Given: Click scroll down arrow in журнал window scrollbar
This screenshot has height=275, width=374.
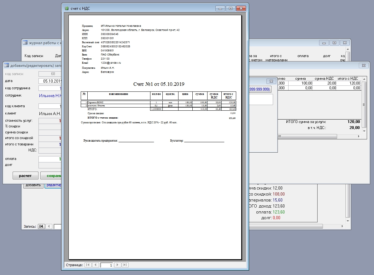Looking at the screenshot, I should click(x=348, y=221).
